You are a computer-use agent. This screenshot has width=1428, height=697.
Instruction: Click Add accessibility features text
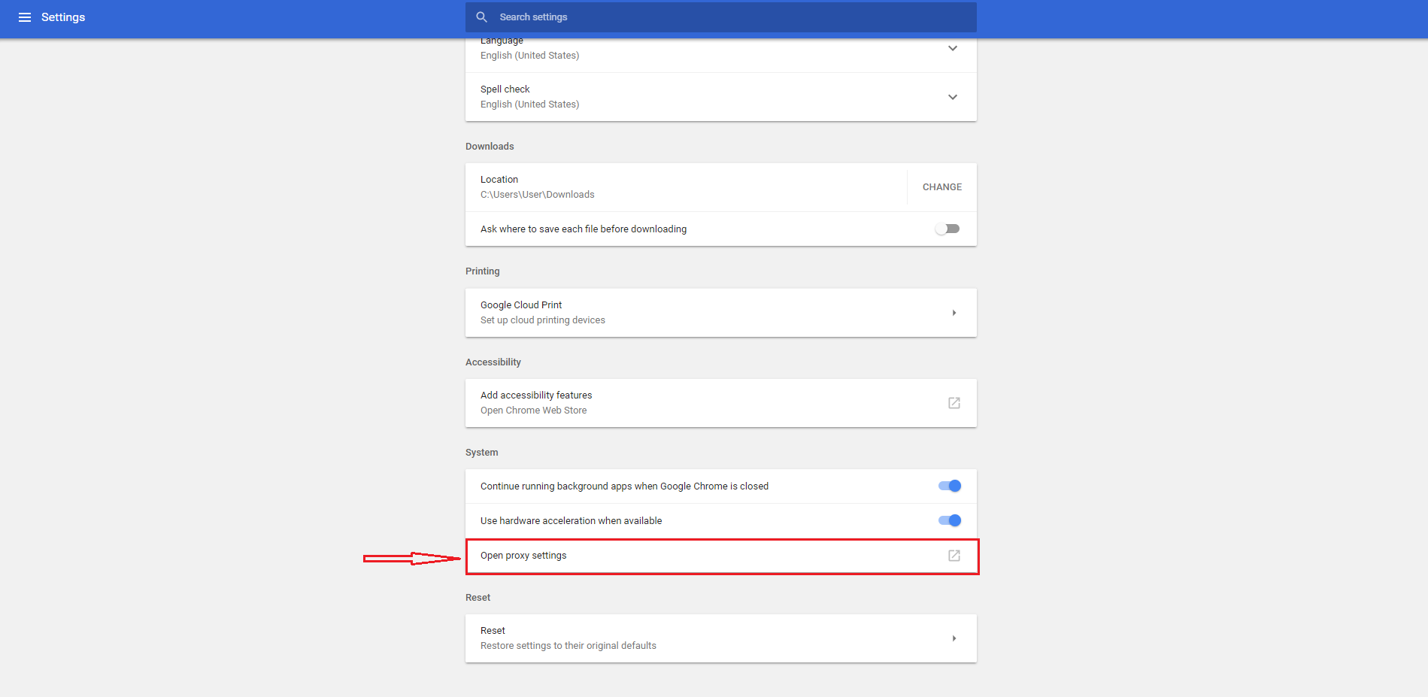(x=536, y=395)
